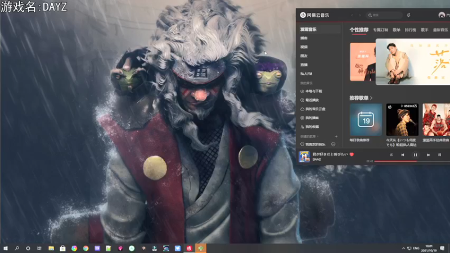Expand the system tray hidden icons chevron

pos(403,249)
